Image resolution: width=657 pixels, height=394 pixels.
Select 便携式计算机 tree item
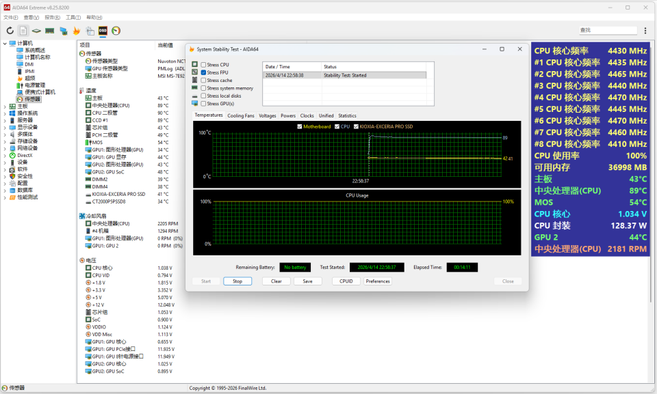click(40, 92)
